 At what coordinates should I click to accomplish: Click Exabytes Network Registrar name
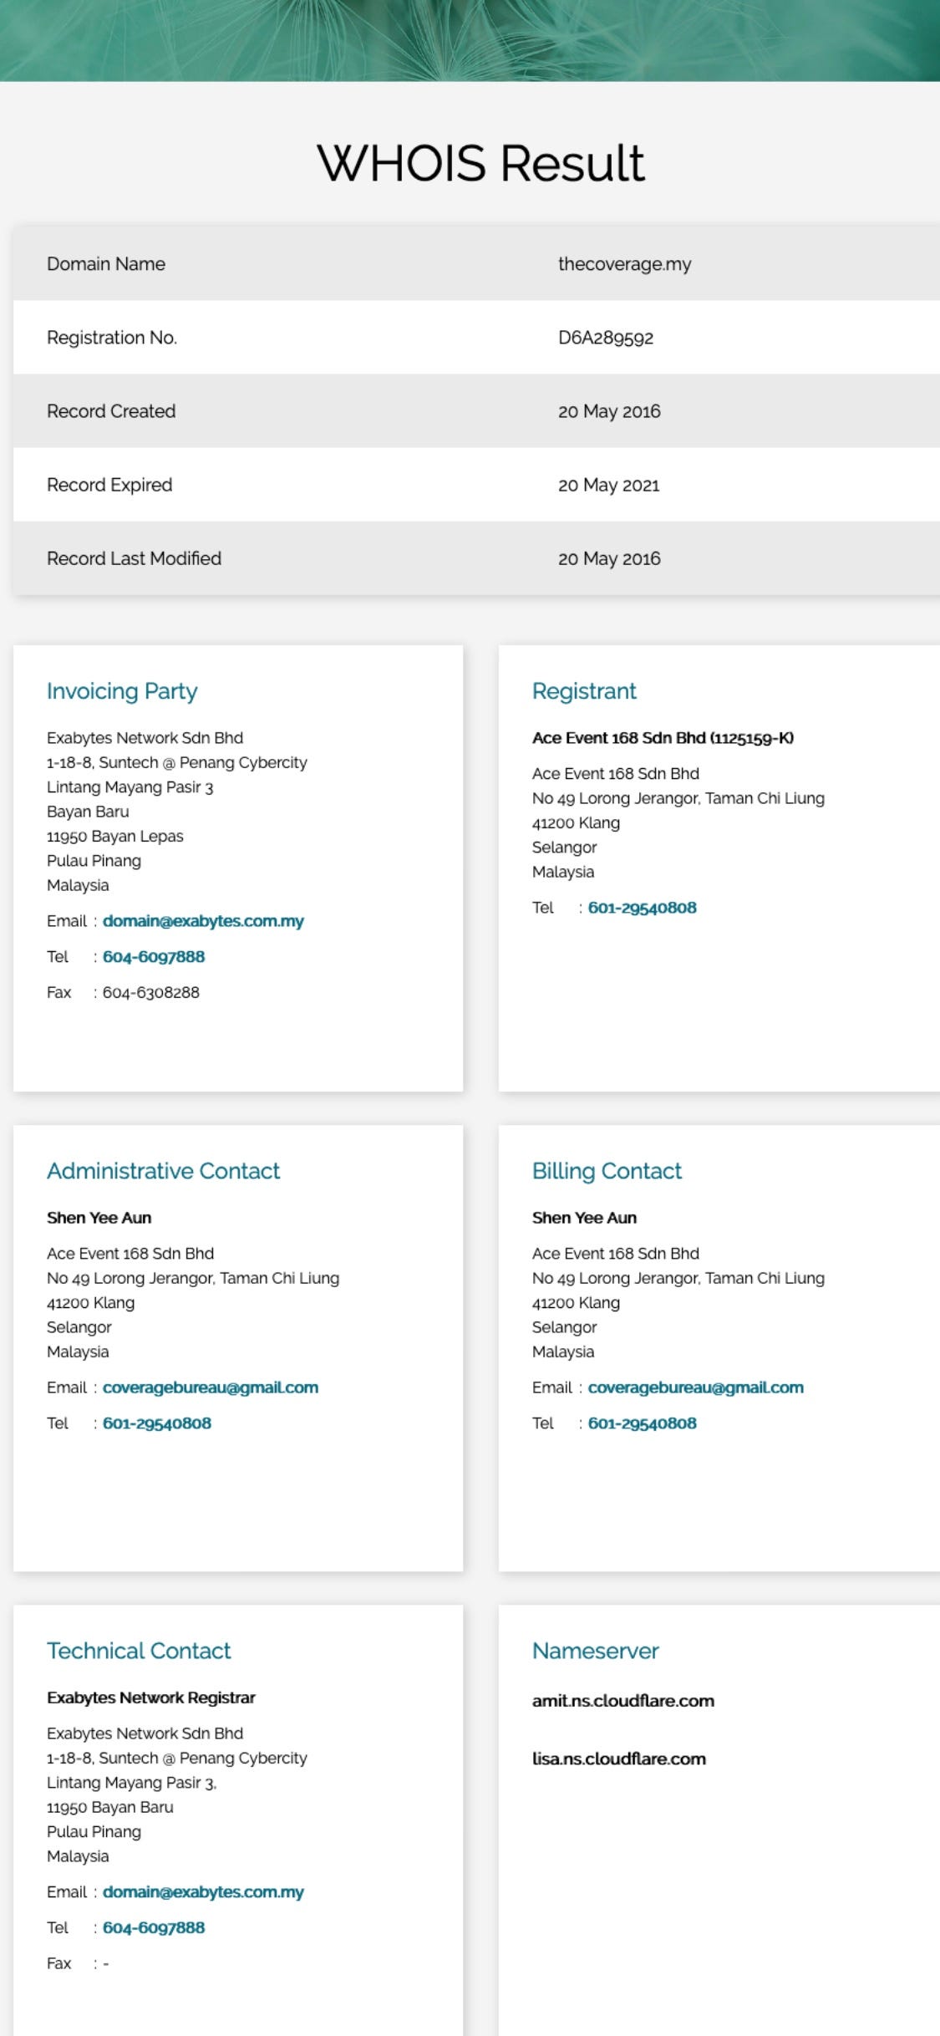tap(151, 1698)
